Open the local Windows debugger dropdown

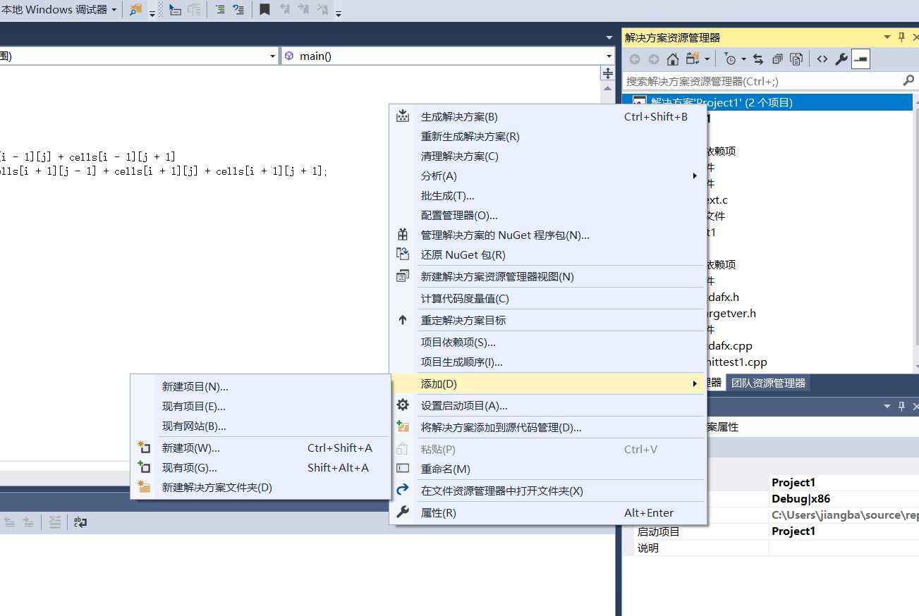114,10
